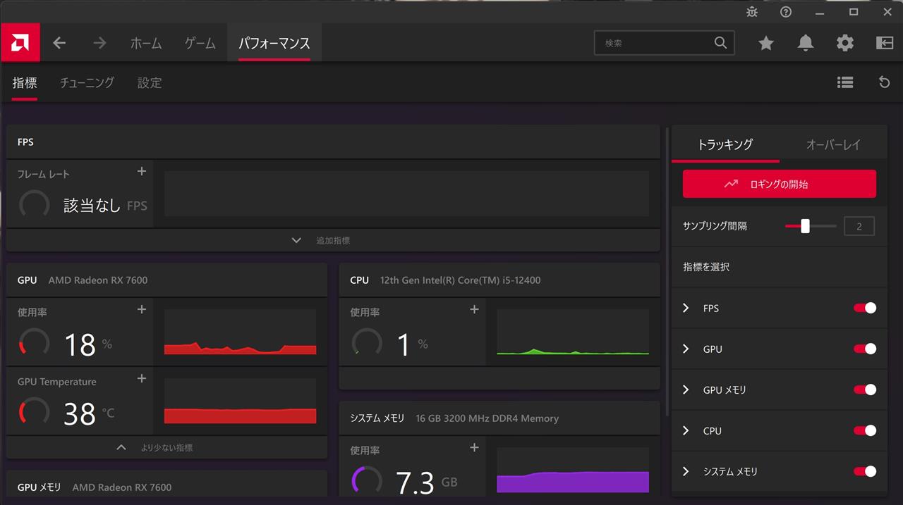Click the reset arrow icon
Image resolution: width=903 pixels, height=505 pixels.
[885, 82]
